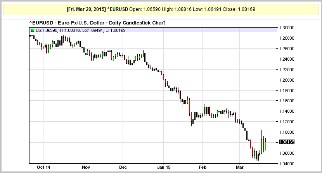This screenshot has height=173, width=322.
Task: Click the 1.24000 y-axis label
Action: click(x=287, y=59)
